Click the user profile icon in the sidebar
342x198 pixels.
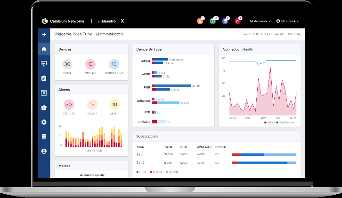click(44, 151)
